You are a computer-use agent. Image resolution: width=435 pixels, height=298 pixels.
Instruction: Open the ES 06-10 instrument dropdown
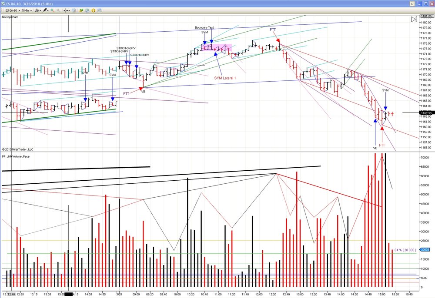tap(13, 10)
